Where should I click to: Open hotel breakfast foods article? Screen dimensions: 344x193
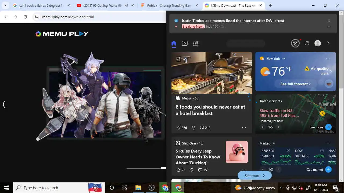210,110
